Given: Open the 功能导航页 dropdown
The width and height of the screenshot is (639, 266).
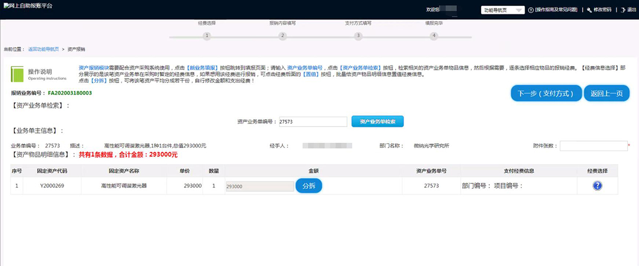Looking at the screenshot, I should tap(503, 10).
